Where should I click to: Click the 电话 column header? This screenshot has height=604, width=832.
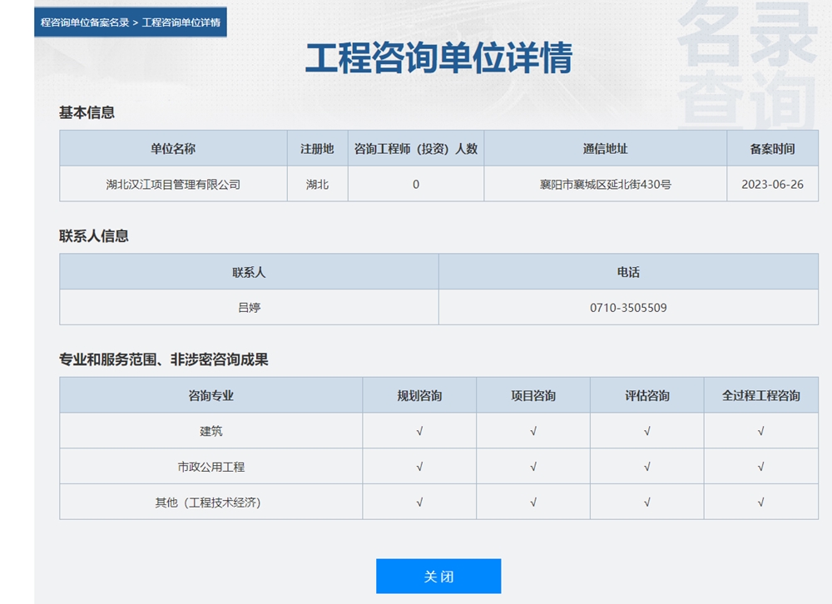(x=628, y=272)
